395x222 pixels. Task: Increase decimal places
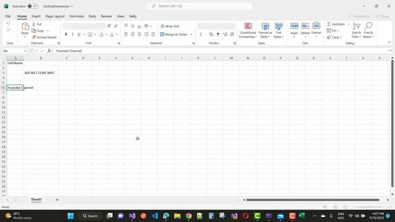225,35
